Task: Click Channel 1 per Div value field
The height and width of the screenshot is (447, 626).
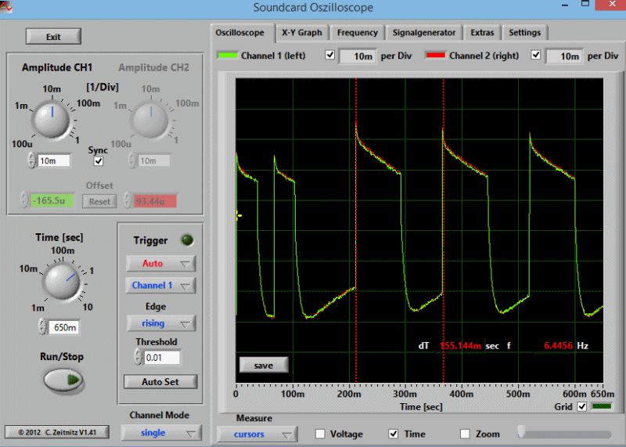Action: 358,56
